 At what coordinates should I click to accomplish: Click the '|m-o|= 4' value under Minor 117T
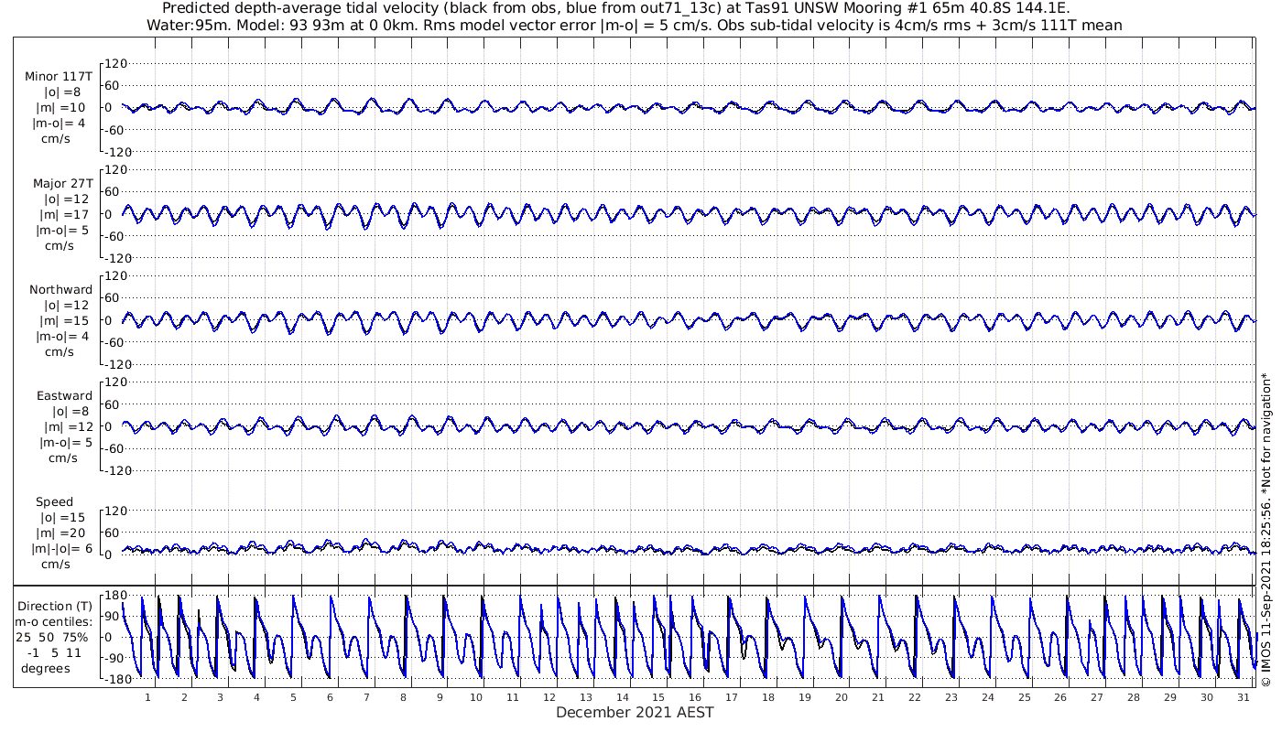(60, 122)
